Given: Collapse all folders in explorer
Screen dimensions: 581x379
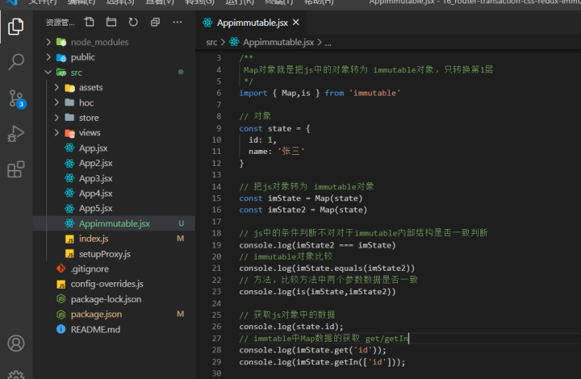Looking at the screenshot, I should [x=155, y=23].
